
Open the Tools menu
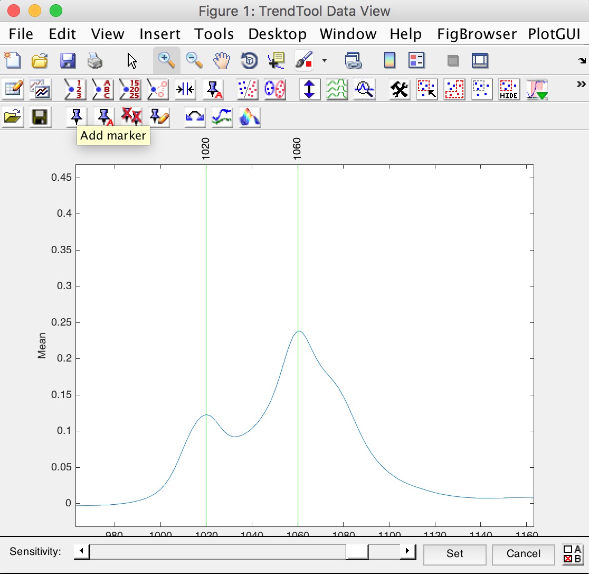click(214, 34)
